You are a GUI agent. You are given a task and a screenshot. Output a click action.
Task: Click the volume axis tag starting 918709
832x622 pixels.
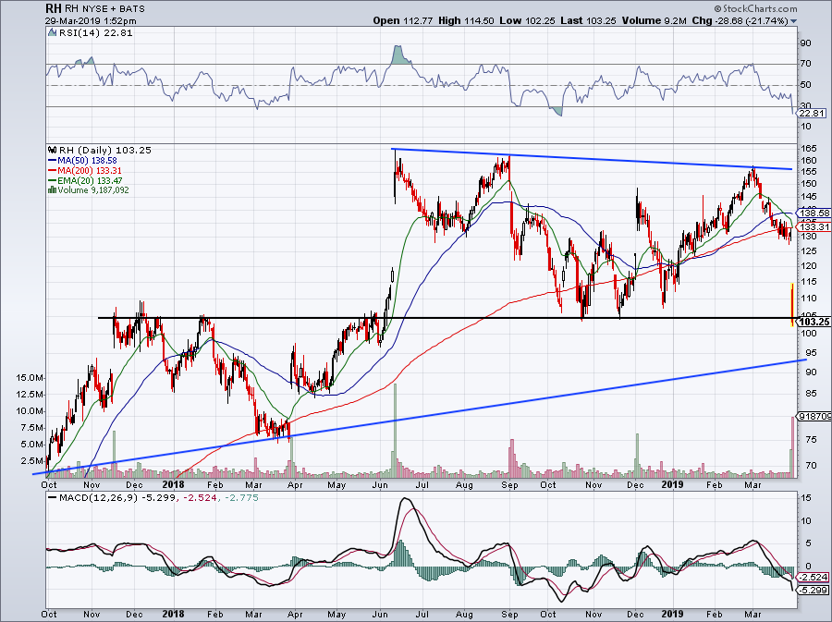click(814, 417)
